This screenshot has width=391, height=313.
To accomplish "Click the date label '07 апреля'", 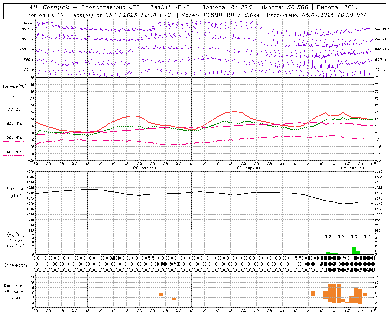I will (249, 168).
